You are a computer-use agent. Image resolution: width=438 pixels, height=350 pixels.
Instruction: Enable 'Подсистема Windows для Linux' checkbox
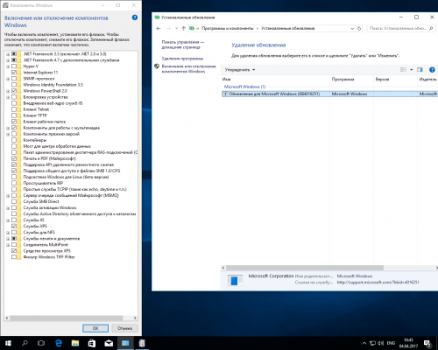coord(14,177)
